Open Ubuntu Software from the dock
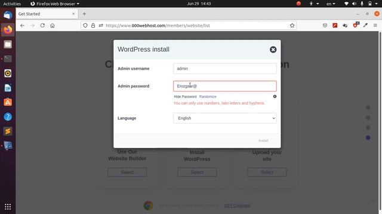The width and height of the screenshot is (382, 214). point(8,102)
